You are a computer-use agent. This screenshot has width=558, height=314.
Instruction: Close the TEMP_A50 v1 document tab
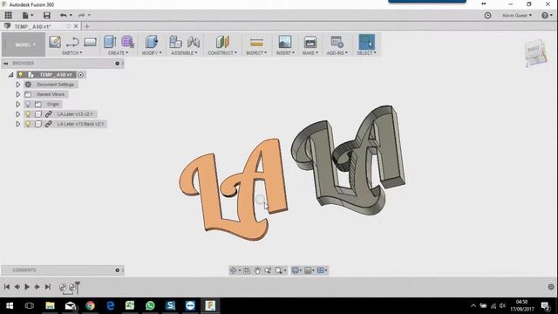(76, 26)
